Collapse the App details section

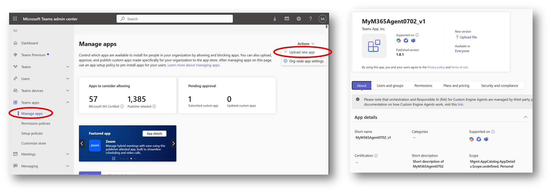(x=525, y=117)
